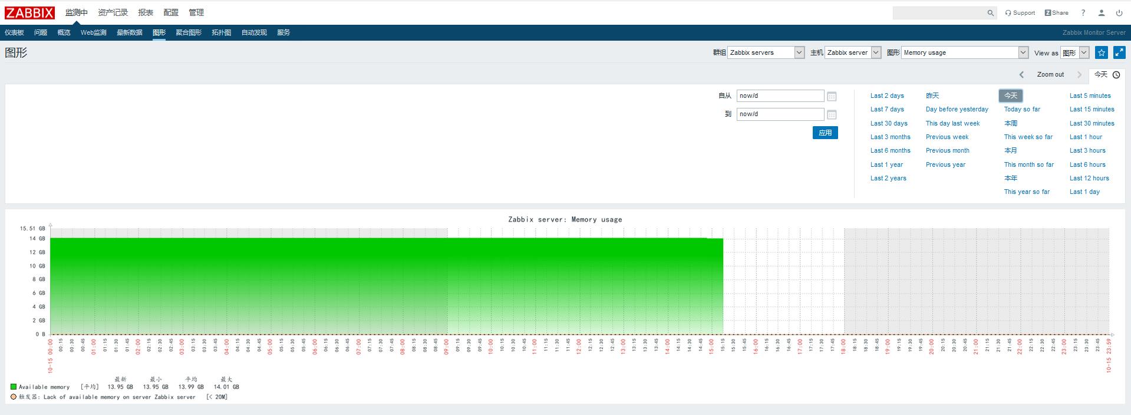
Task: Toggle fullscreen mode icon
Action: [x=1119, y=52]
